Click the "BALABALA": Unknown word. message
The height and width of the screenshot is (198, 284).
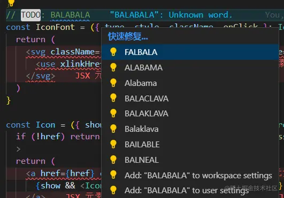(x=171, y=15)
